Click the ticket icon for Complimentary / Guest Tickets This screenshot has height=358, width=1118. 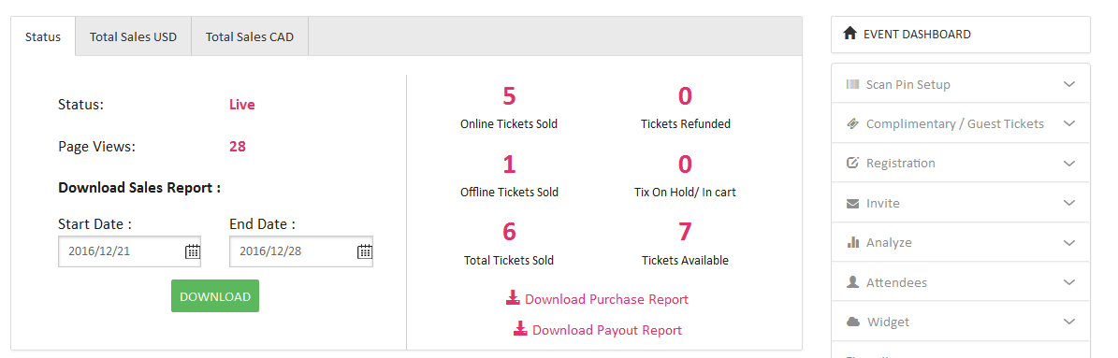[x=852, y=123]
